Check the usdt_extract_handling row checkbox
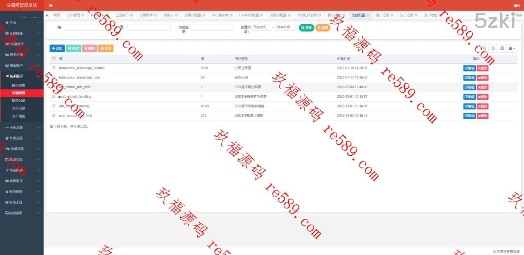The height and width of the screenshot is (255, 524). [54, 96]
